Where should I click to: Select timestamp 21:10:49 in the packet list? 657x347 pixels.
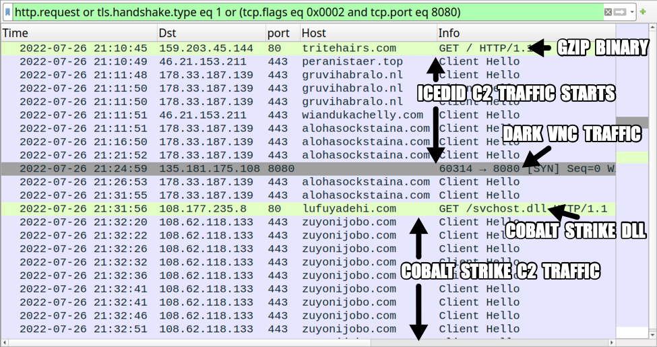[84, 61]
